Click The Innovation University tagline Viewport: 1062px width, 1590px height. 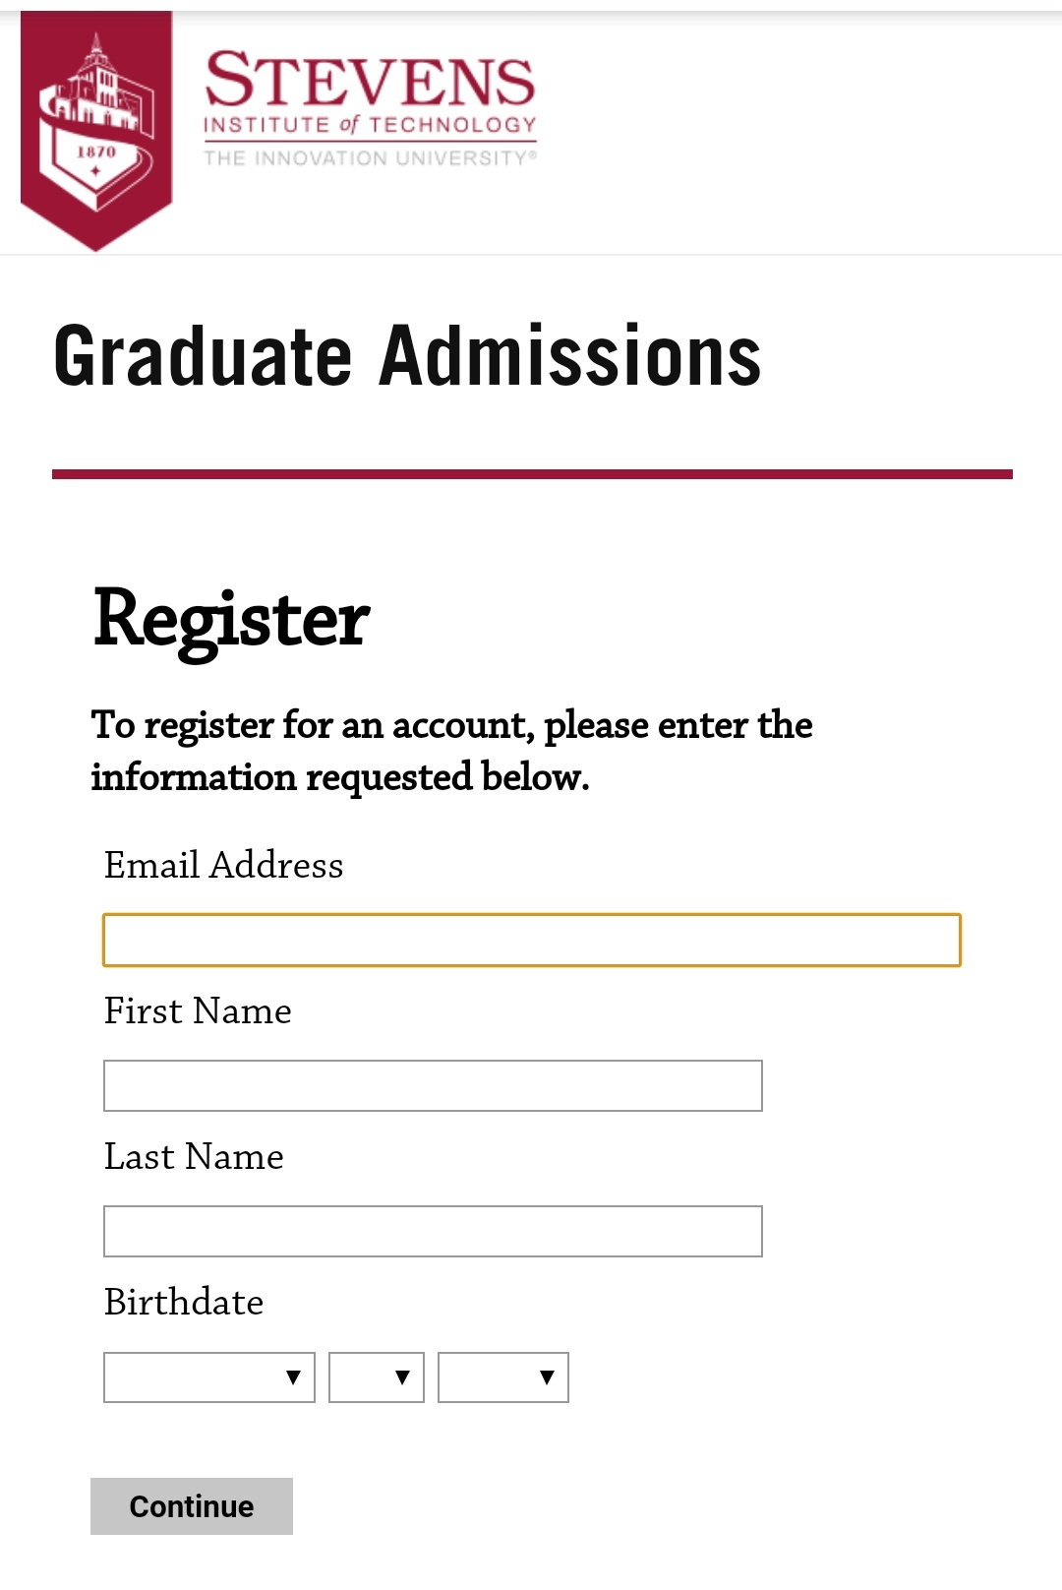370,158
